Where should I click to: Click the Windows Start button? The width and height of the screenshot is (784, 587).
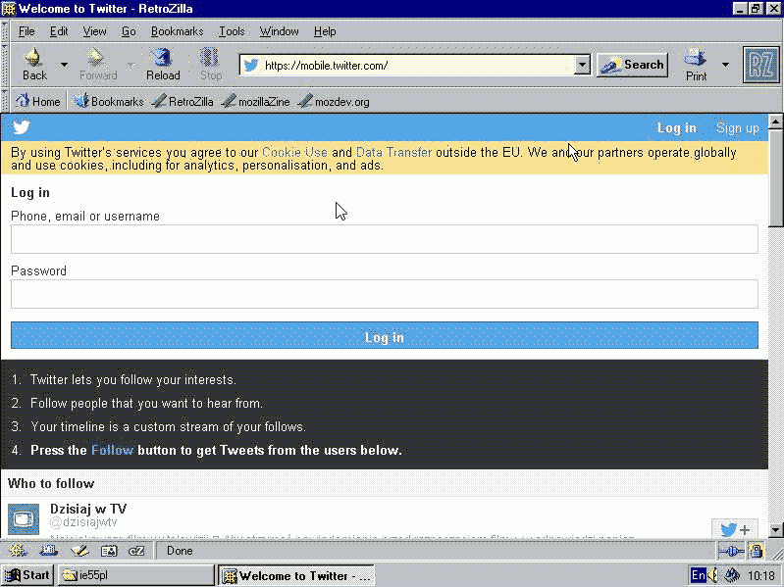click(27, 575)
